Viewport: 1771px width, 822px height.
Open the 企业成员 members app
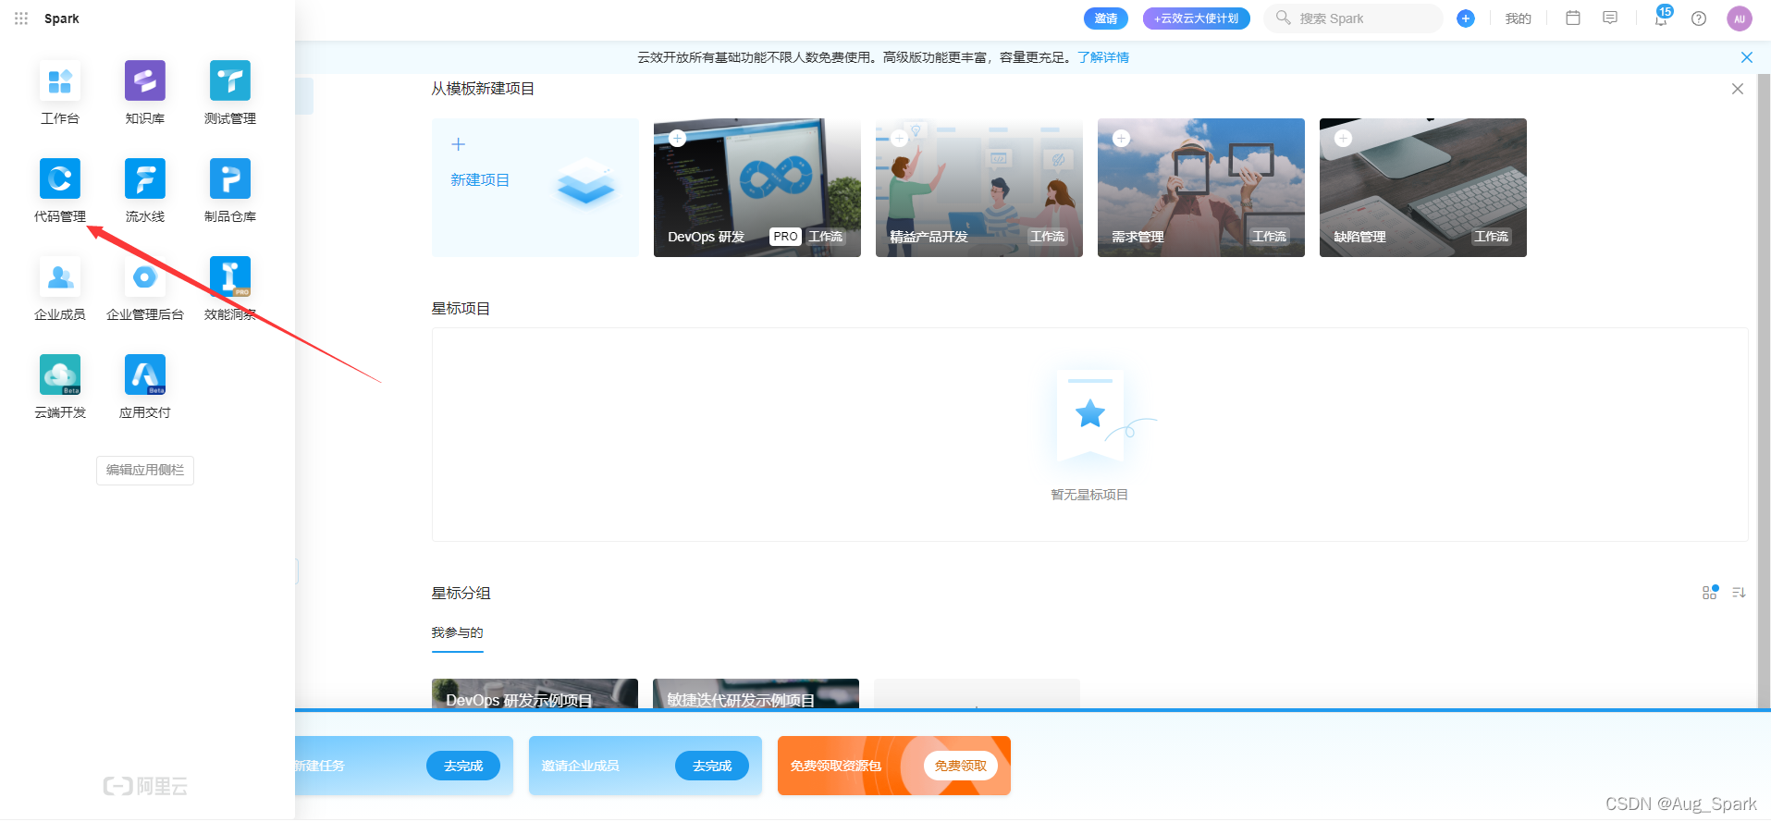click(60, 288)
